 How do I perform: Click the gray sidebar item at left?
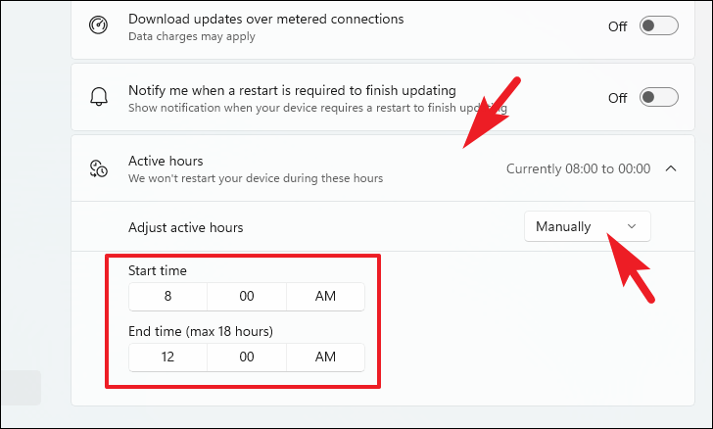click(21, 388)
